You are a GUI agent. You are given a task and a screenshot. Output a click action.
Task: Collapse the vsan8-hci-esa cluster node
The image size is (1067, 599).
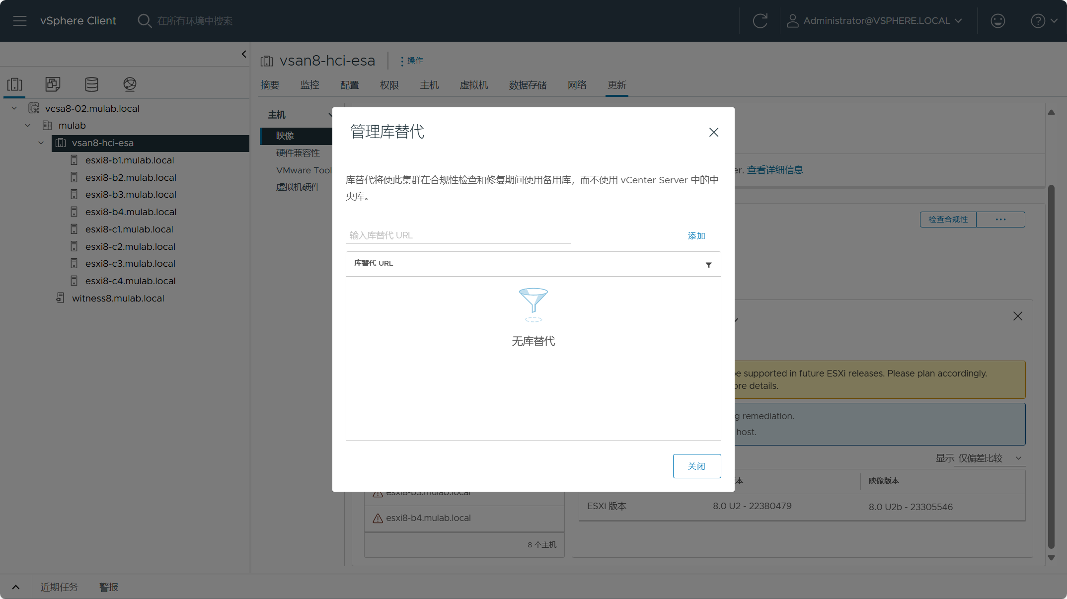(x=41, y=143)
